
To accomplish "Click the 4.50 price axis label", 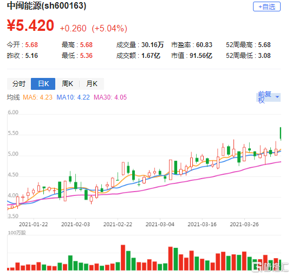I will coord(13,175).
